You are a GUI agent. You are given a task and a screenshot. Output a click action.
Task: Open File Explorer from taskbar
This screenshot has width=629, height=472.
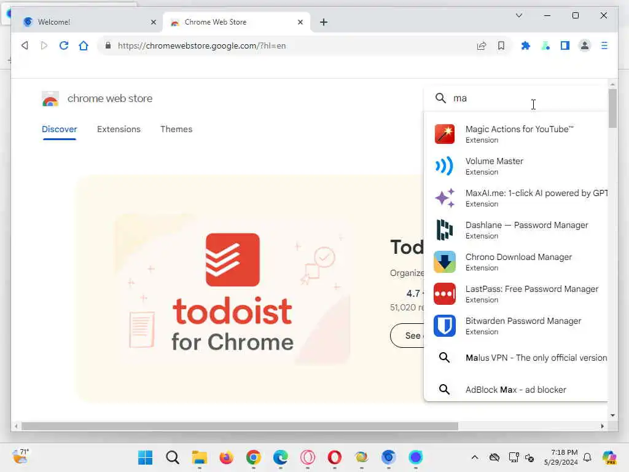pyautogui.click(x=200, y=457)
